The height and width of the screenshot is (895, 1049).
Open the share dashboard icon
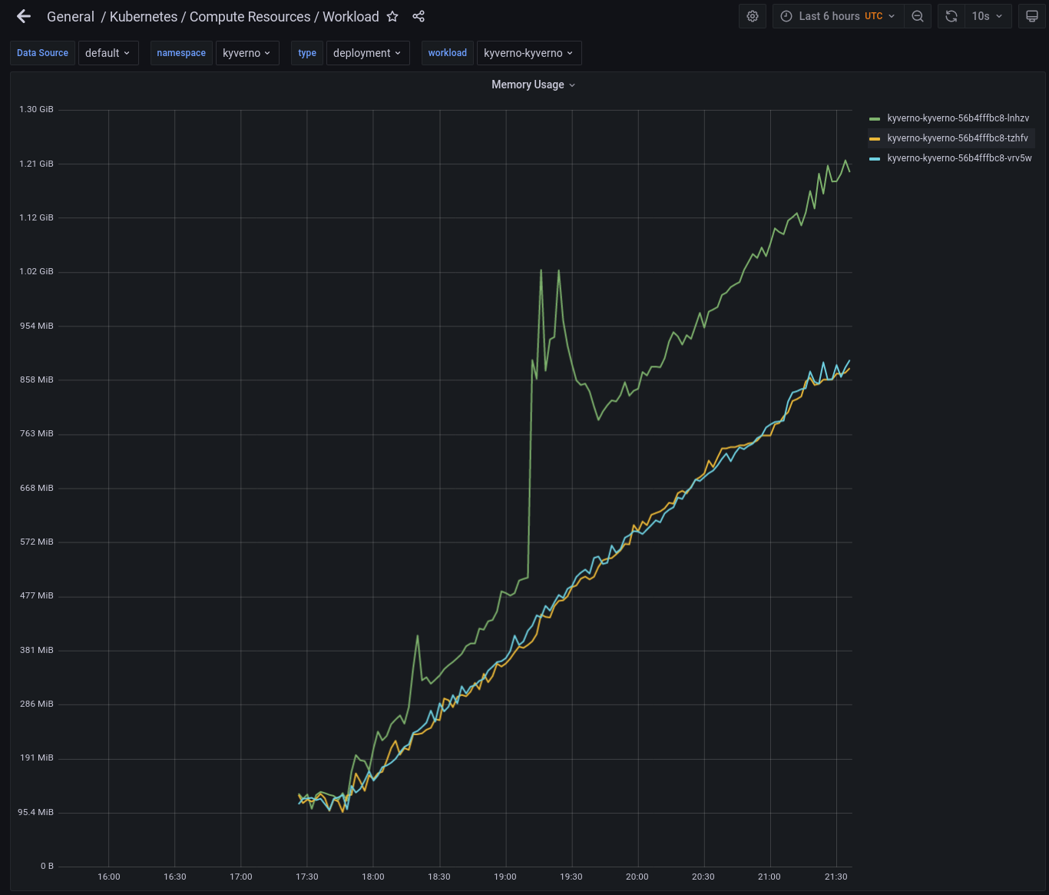pyautogui.click(x=419, y=16)
